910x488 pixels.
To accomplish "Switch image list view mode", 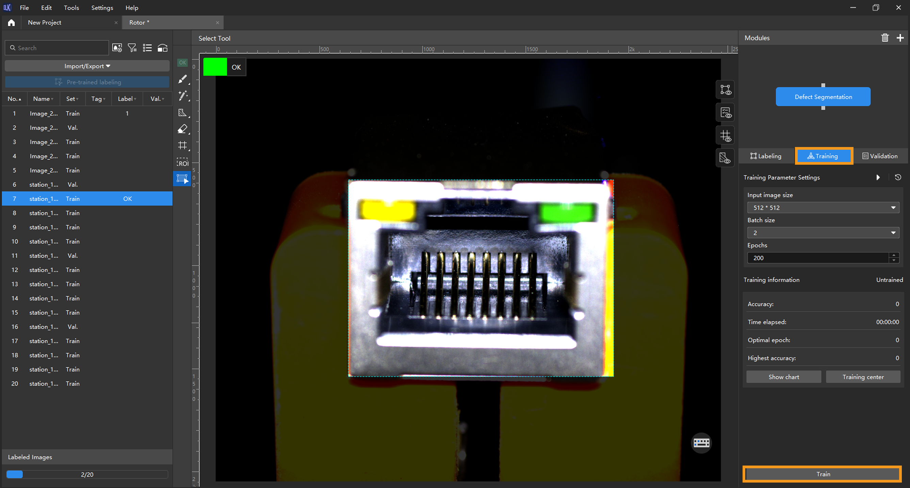I will point(147,48).
